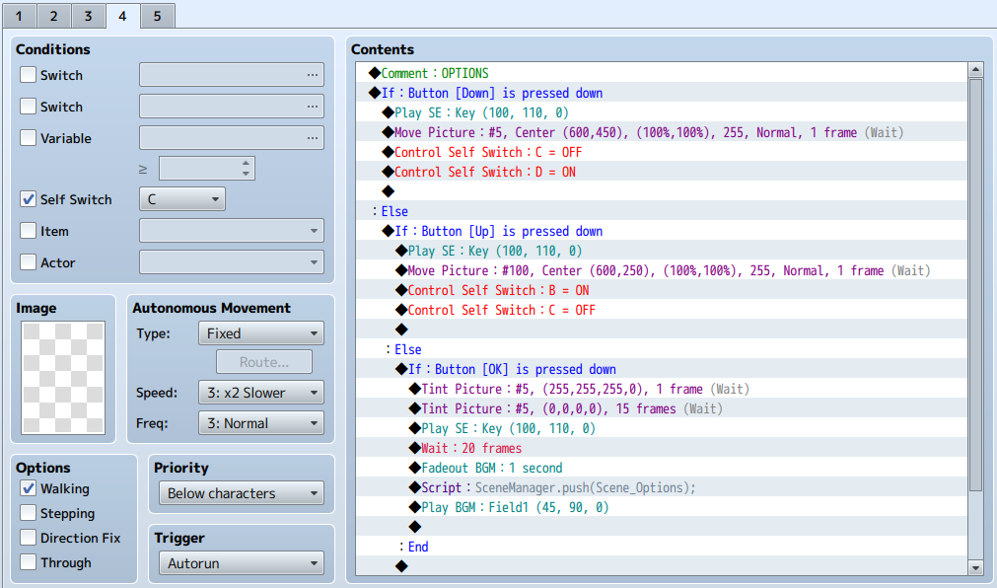The width and height of the screenshot is (997, 588).
Task: Click the scroll up arrow in Contents
Action: (975, 69)
